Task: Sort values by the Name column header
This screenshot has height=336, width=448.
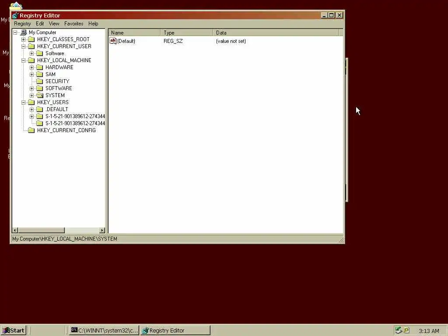Action: pos(134,32)
